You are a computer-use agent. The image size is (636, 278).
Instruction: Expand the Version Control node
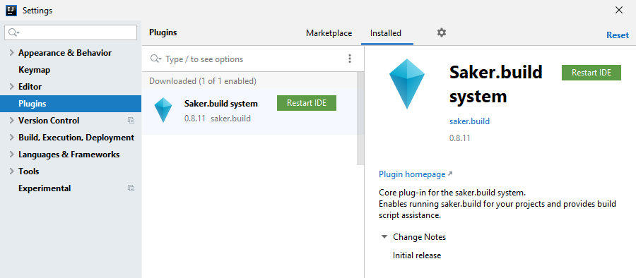tap(11, 121)
